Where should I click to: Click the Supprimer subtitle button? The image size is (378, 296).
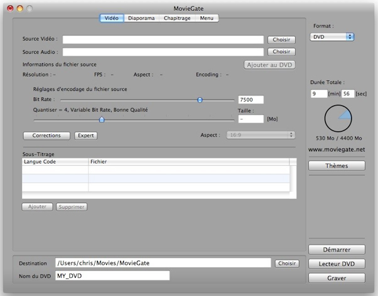[x=72, y=207]
